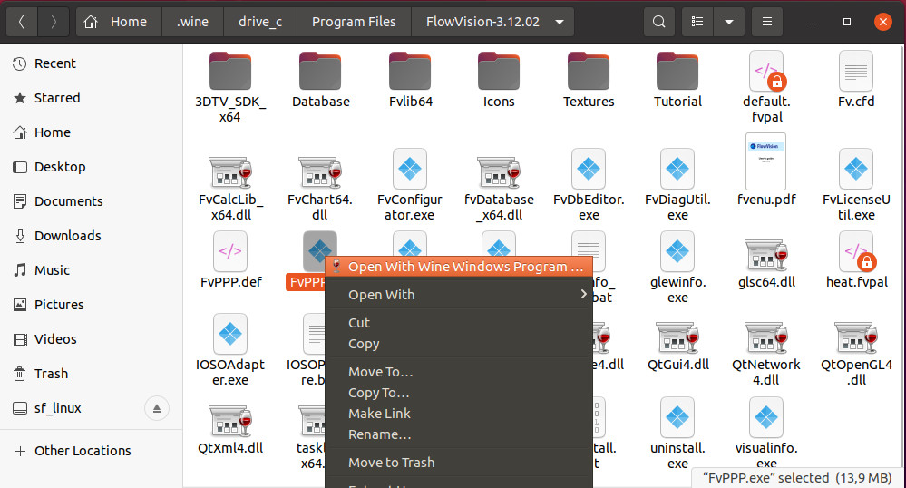
Task: Navigate to drive_c in path bar
Action: click(260, 22)
